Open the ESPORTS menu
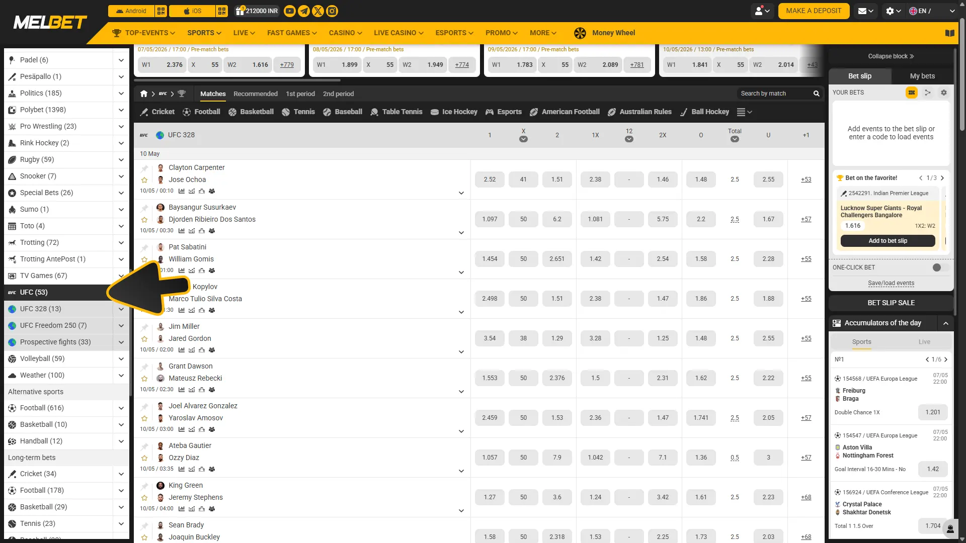Screen dimensions: 966x543 454,33
